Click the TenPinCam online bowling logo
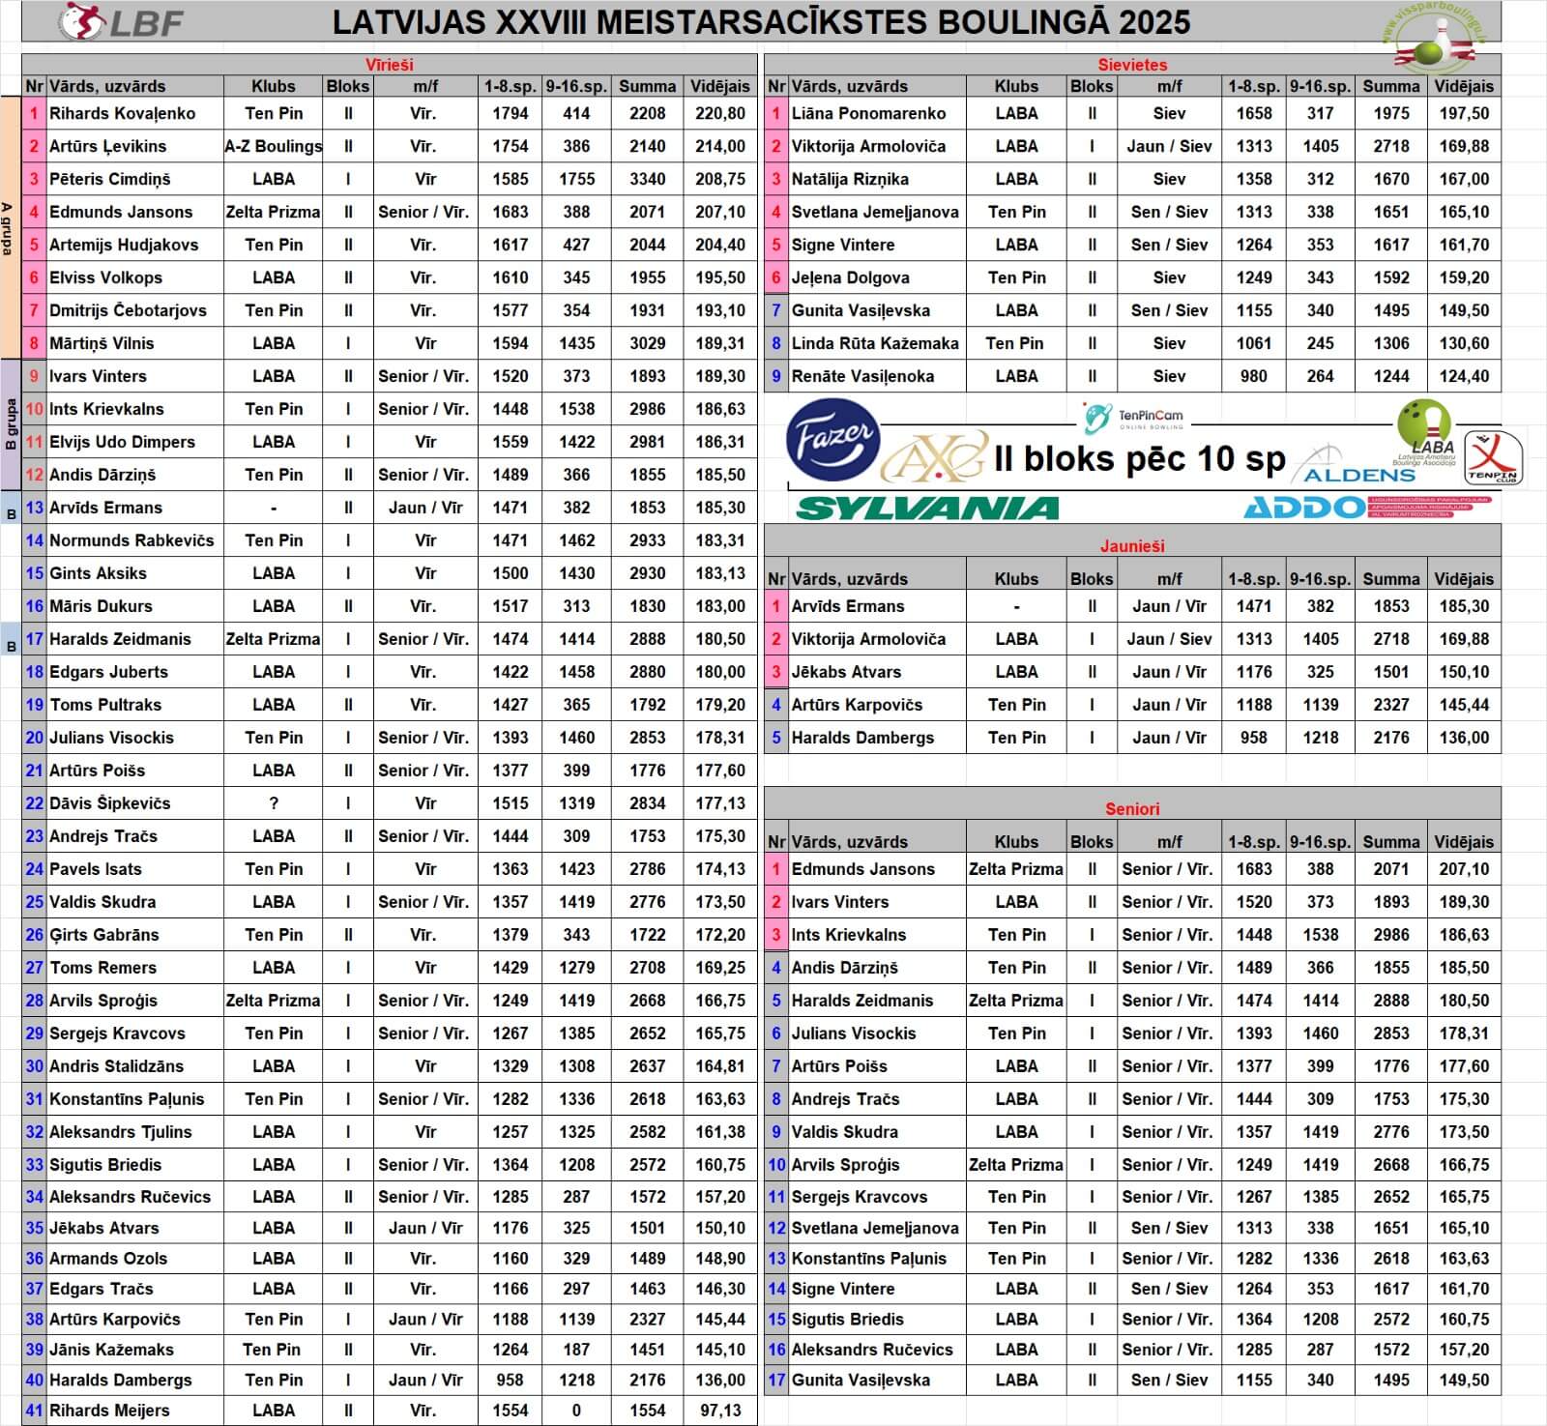1547x1426 pixels. (1133, 418)
